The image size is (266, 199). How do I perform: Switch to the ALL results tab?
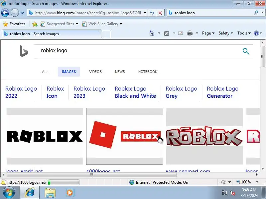coord(45,72)
